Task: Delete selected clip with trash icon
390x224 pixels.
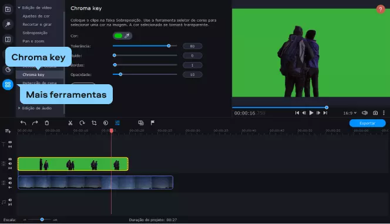Action: tap(47, 123)
